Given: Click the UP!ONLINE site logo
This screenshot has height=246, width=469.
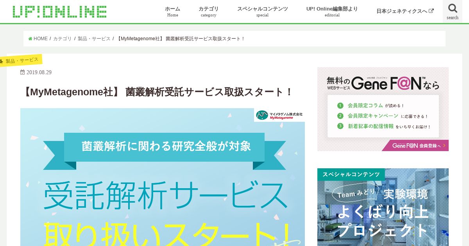Looking at the screenshot, I should point(59,11).
